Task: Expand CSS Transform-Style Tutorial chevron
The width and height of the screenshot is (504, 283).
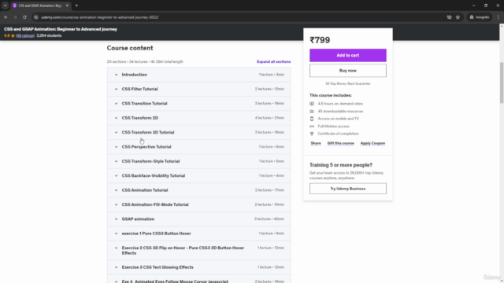Action: (116, 161)
